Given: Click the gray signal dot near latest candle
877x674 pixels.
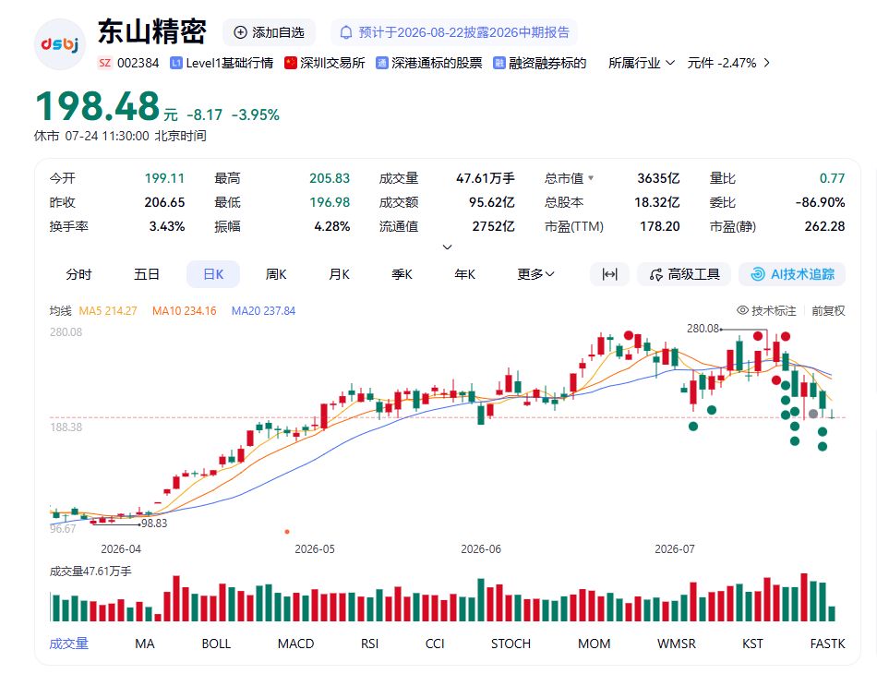Looking at the screenshot, I should tap(812, 414).
